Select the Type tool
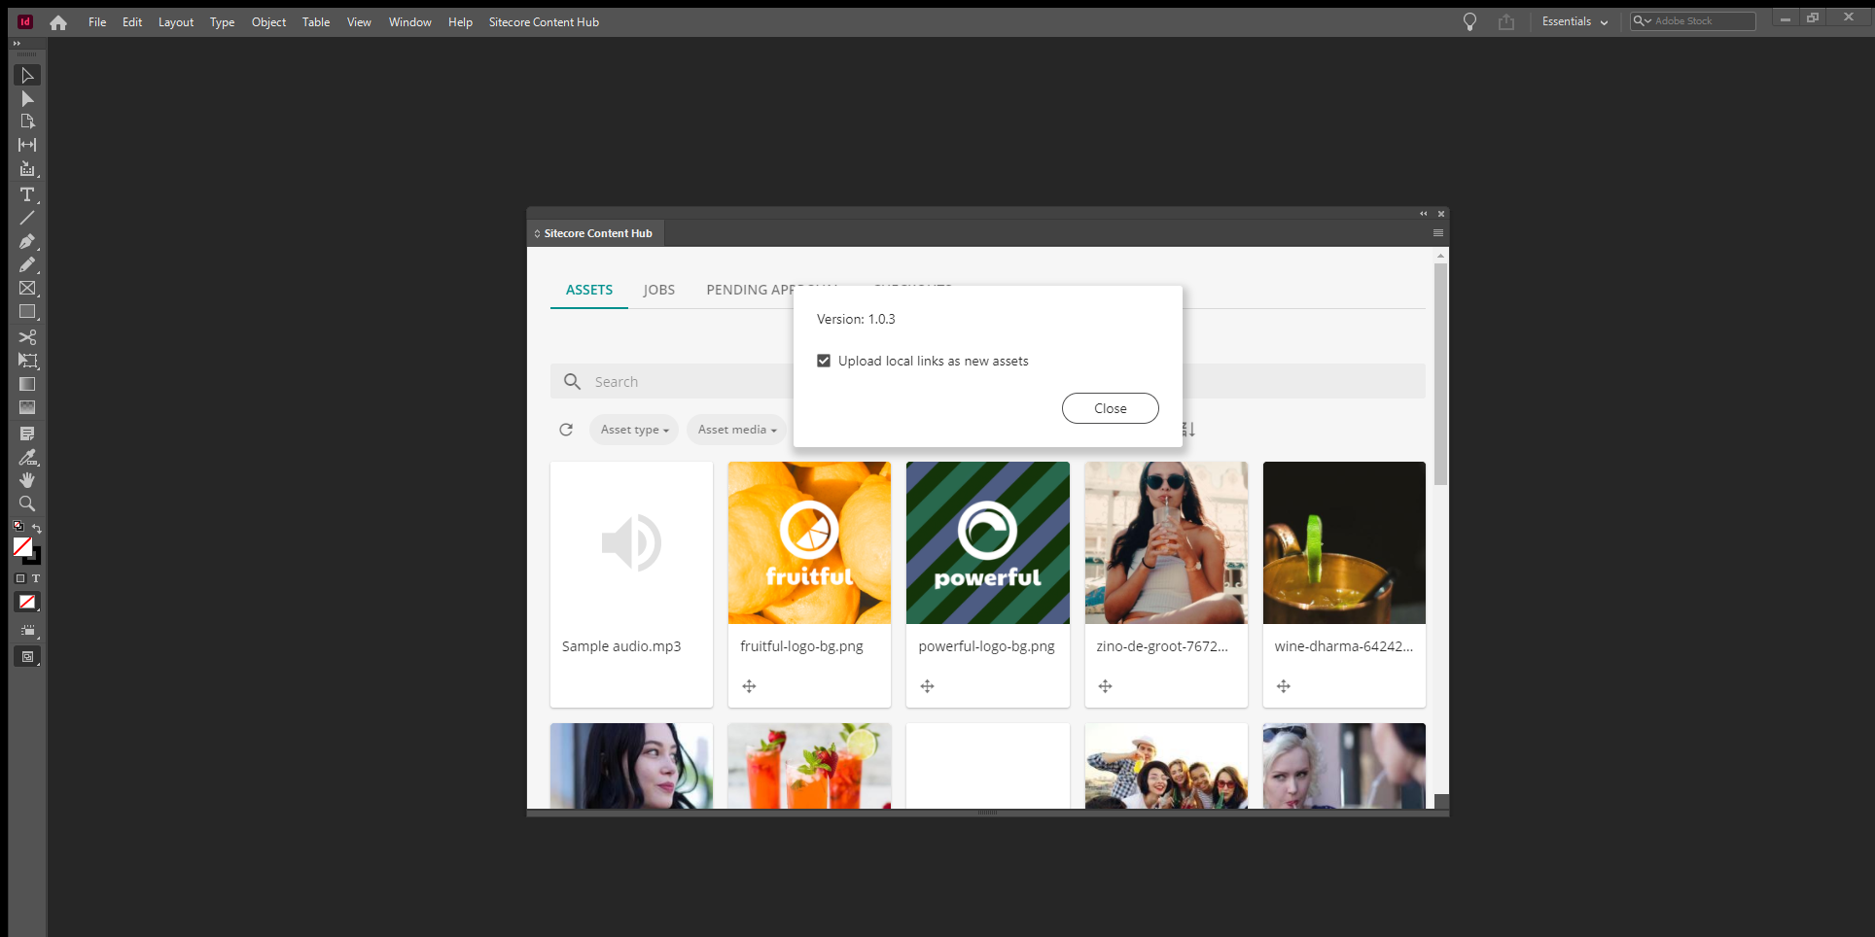1875x937 pixels. click(26, 194)
